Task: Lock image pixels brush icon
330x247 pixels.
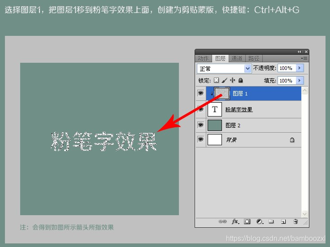Action: click(x=224, y=80)
